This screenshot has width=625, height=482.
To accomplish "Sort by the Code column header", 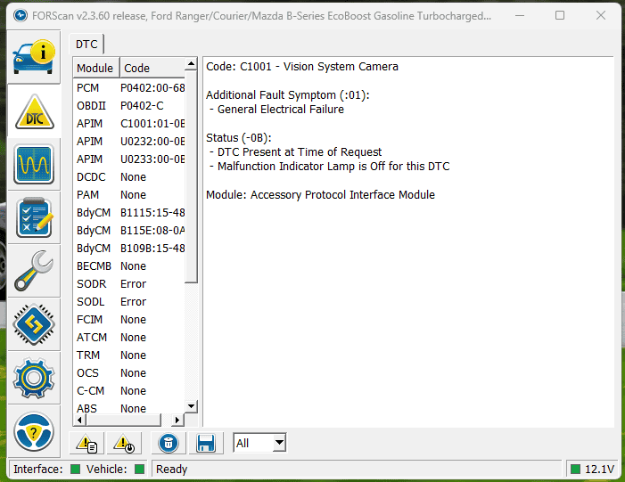I will pyautogui.click(x=152, y=68).
